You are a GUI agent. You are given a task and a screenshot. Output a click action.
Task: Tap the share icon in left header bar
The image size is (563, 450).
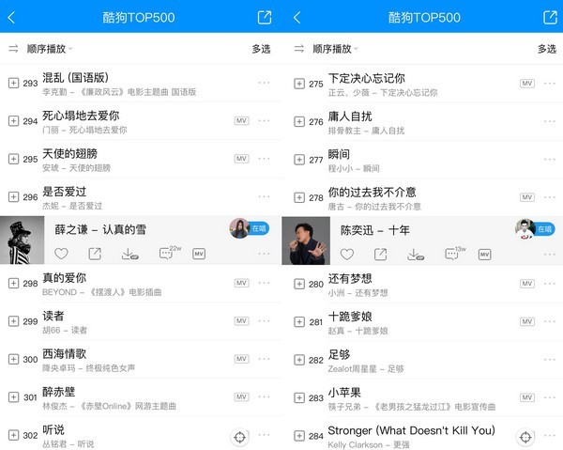(265, 17)
